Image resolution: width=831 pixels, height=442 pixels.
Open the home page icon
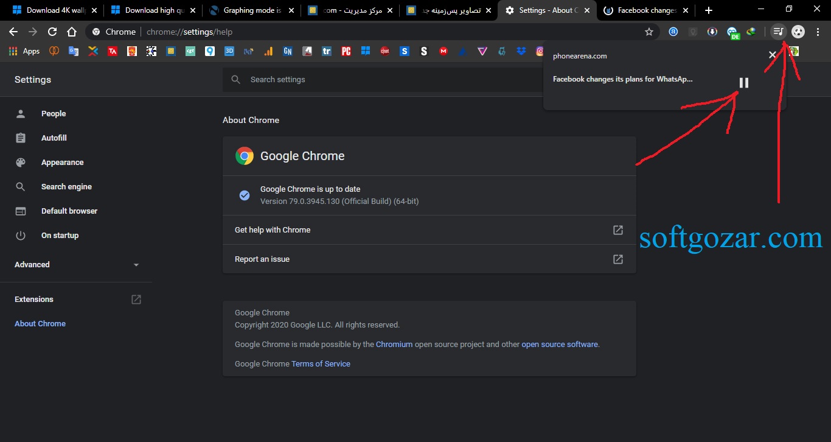pyautogui.click(x=72, y=32)
